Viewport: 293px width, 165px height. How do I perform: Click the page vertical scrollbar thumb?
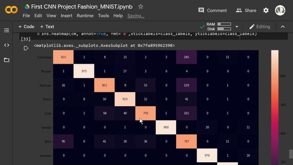[x=291, y=154]
